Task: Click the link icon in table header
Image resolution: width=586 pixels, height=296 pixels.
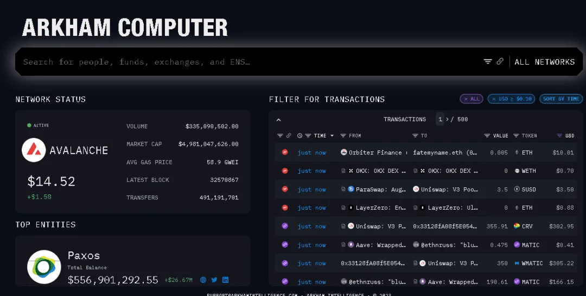Action: point(289,135)
